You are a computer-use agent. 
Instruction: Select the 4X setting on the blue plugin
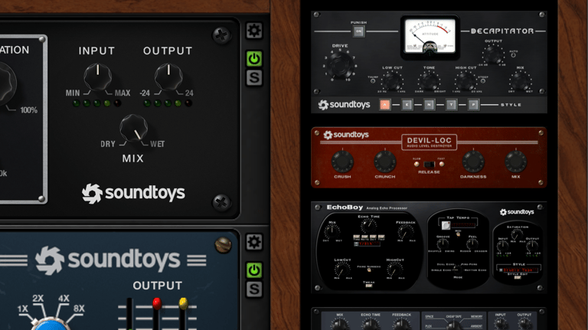pyautogui.click(x=64, y=299)
